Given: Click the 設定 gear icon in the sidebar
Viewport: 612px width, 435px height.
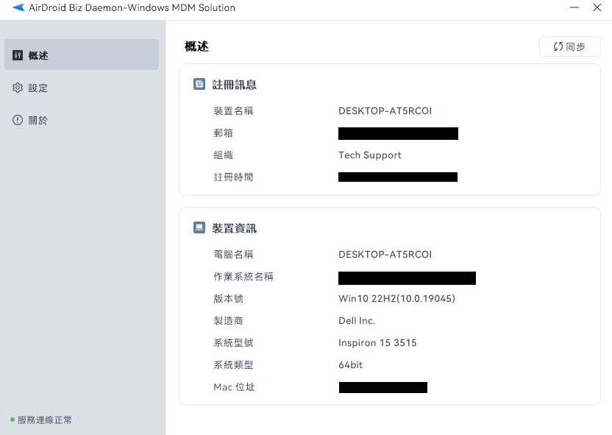Looking at the screenshot, I should point(18,88).
